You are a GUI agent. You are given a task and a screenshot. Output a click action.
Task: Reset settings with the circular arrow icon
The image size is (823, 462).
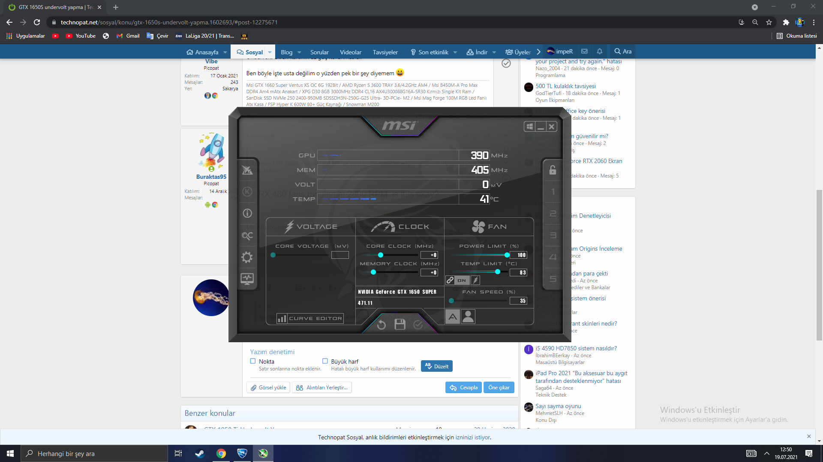click(x=381, y=325)
